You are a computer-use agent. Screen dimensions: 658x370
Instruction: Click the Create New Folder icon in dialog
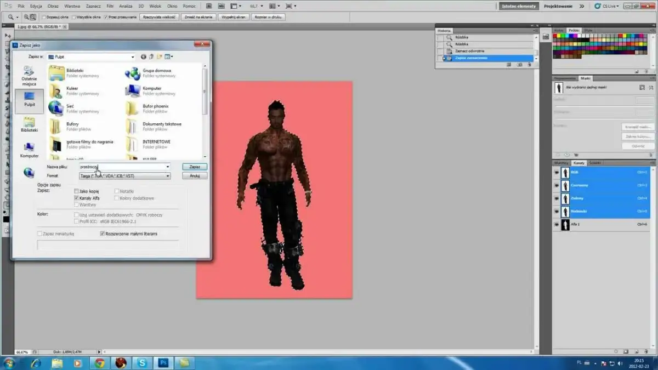[x=160, y=56]
